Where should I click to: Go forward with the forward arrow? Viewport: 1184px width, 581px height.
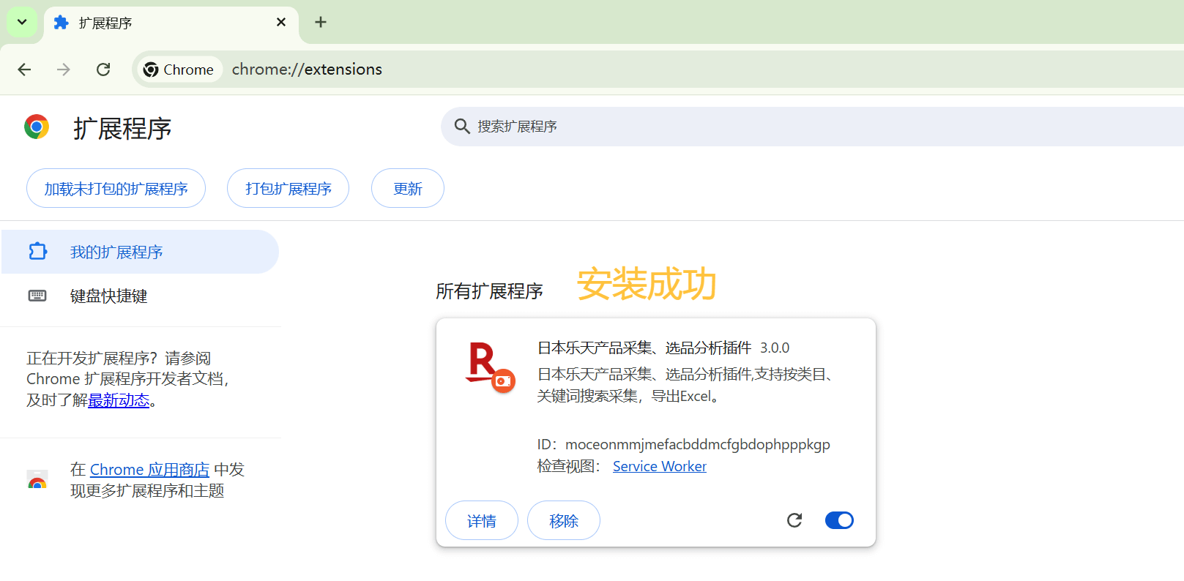coord(64,70)
